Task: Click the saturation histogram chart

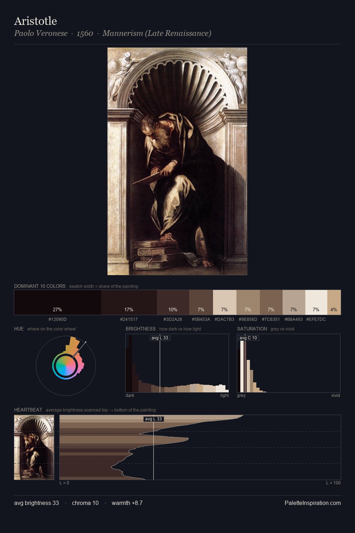Action: 289,363
